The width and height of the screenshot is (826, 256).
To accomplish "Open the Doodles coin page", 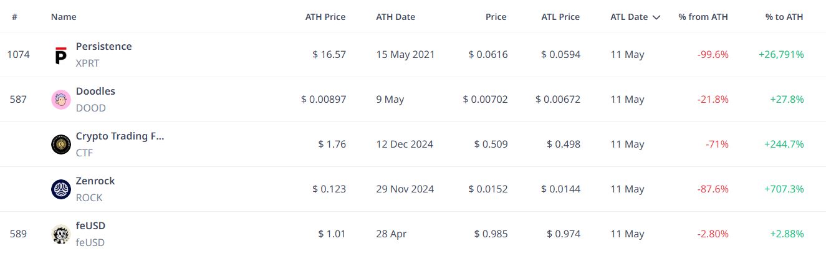I will [x=95, y=91].
